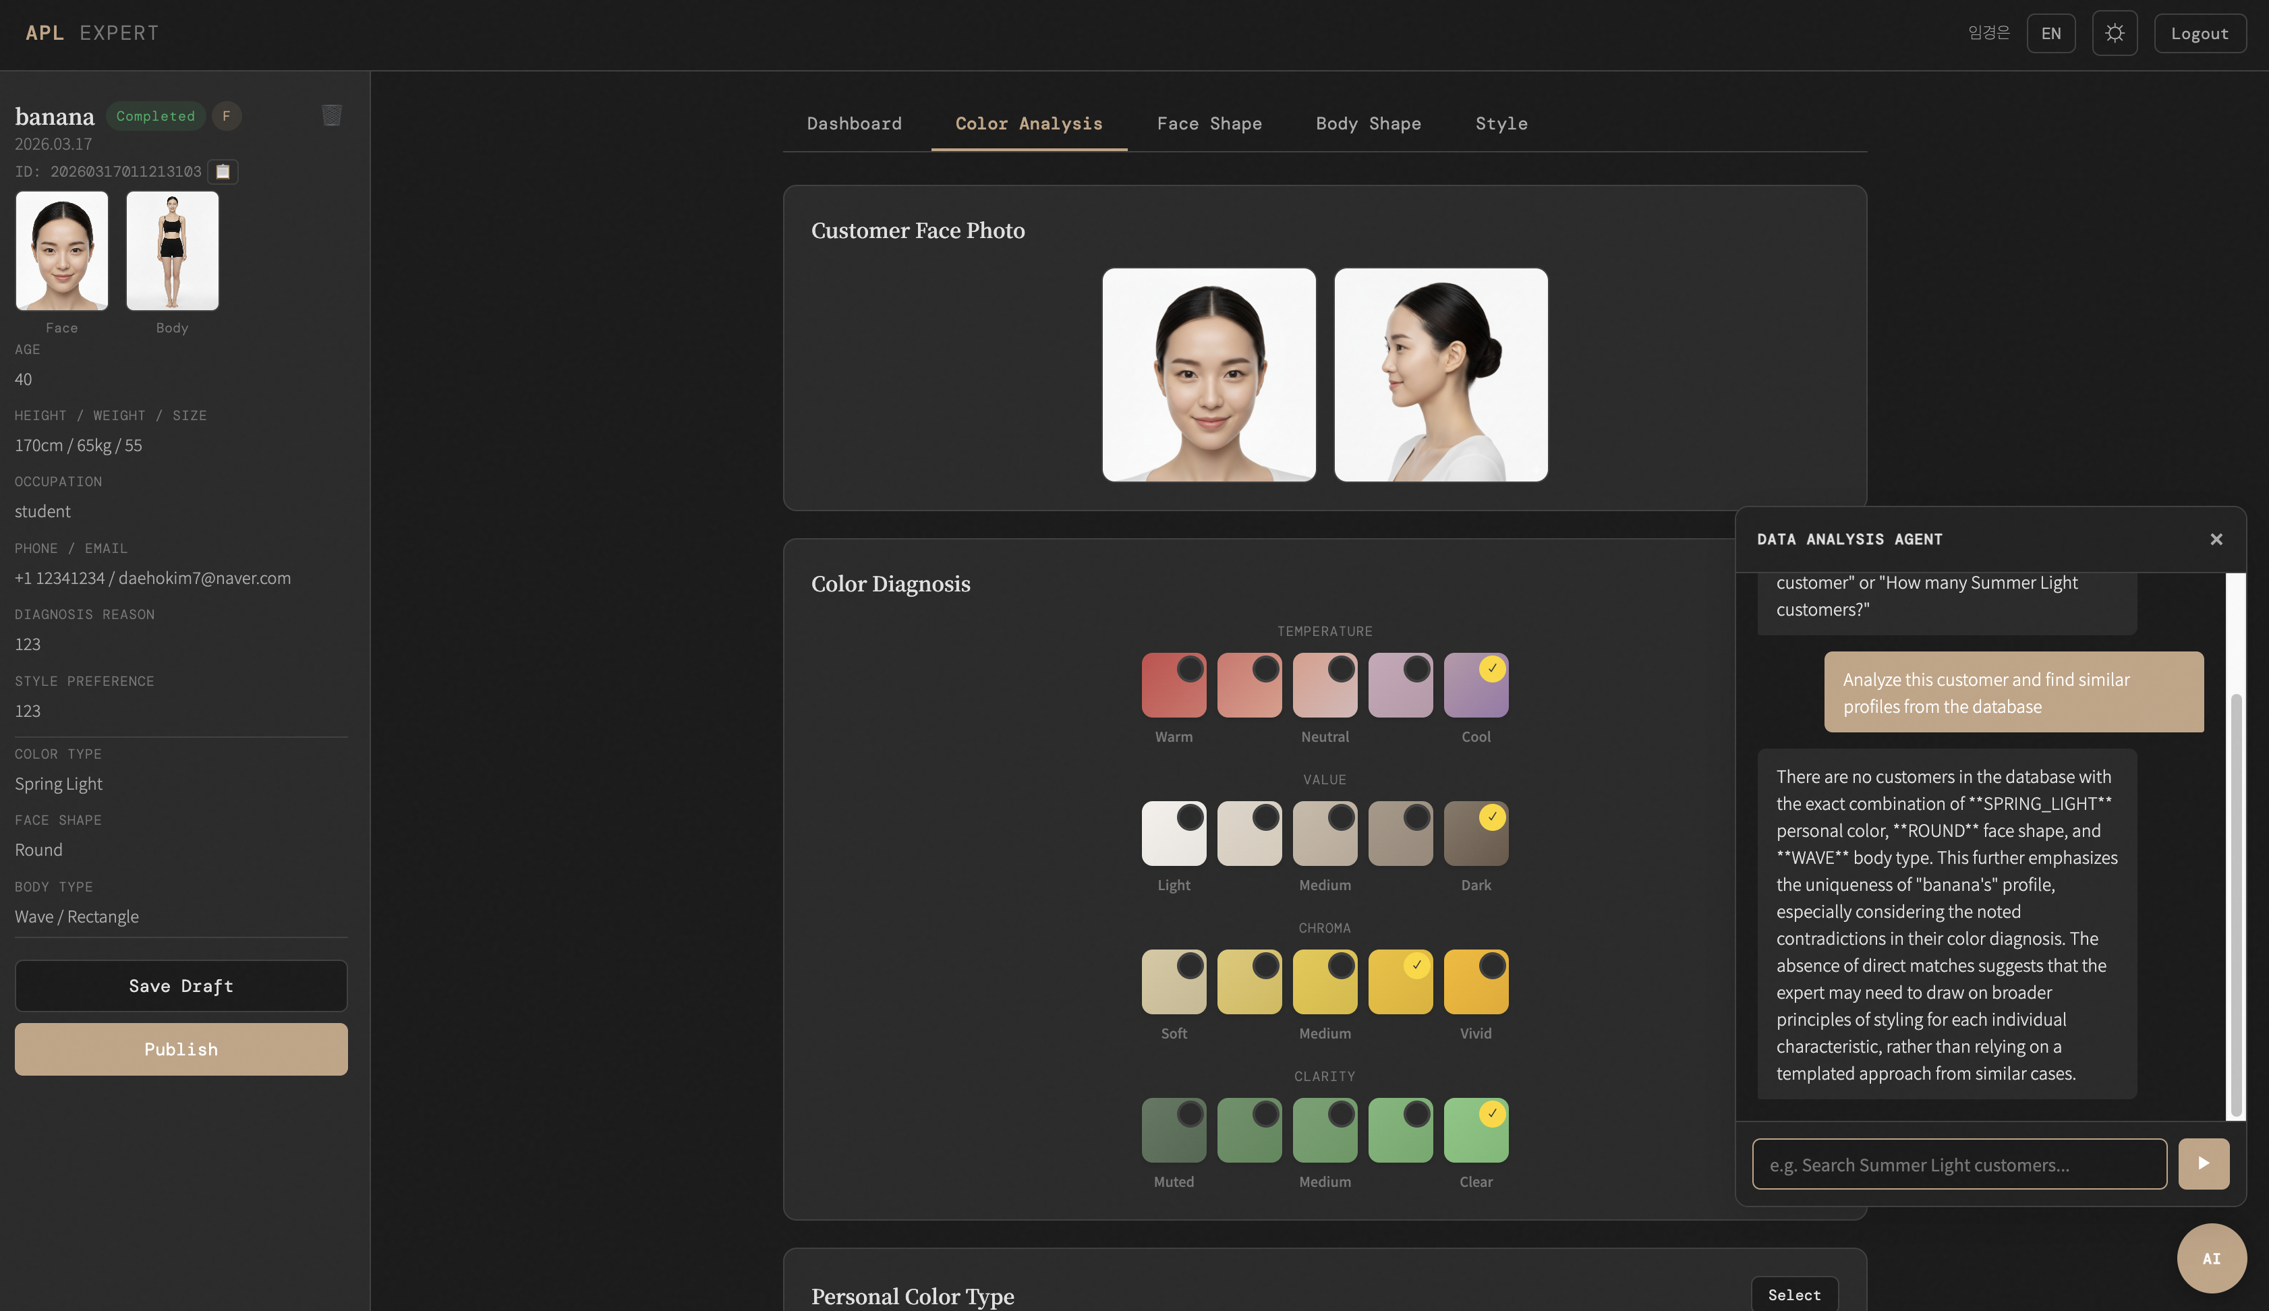The width and height of the screenshot is (2269, 1311).
Task: Click the round AI assistant button
Action: tap(2210, 1258)
